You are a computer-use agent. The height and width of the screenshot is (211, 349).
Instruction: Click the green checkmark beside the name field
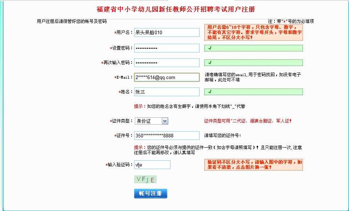click(x=210, y=92)
